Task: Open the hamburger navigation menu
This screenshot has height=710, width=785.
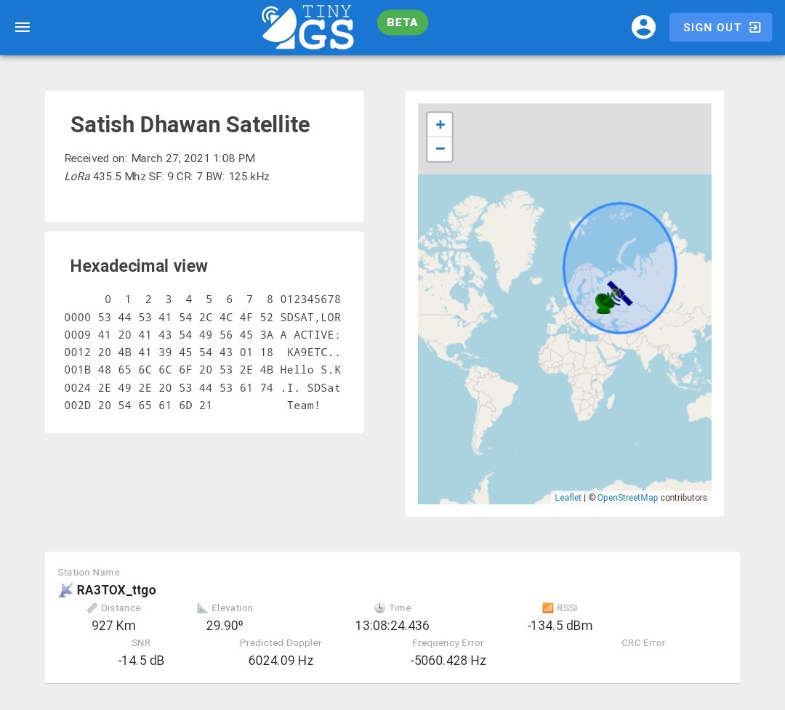Action: [x=23, y=27]
